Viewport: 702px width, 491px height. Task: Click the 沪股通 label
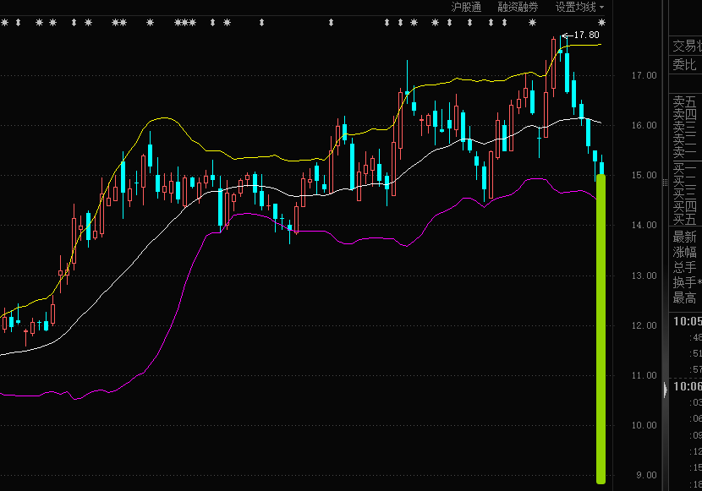(x=466, y=7)
